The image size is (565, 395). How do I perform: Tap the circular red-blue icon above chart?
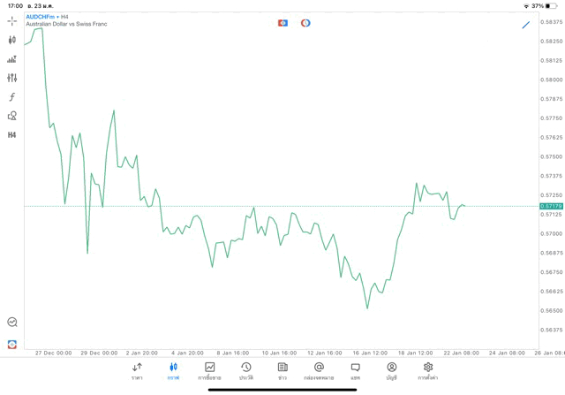[x=305, y=23]
